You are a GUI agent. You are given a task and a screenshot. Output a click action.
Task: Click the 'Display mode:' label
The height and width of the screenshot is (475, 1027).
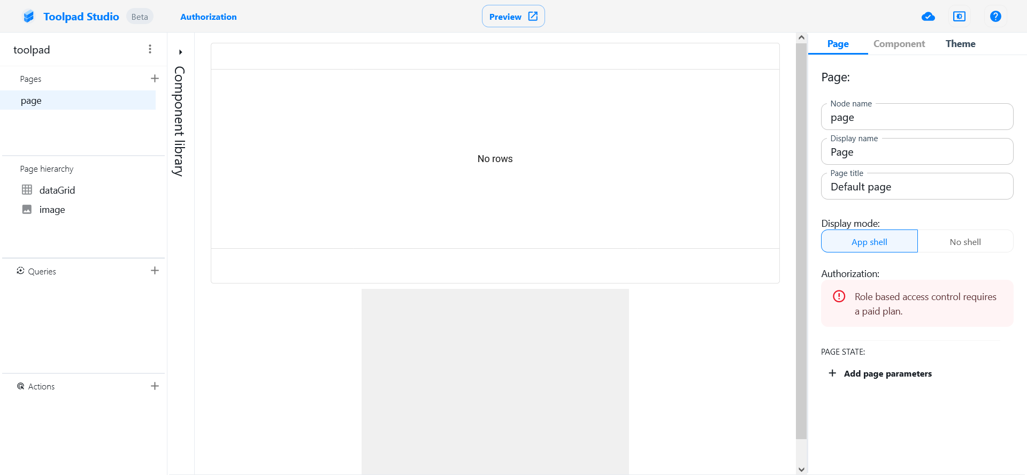pyautogui.click(x=850, y=223)
